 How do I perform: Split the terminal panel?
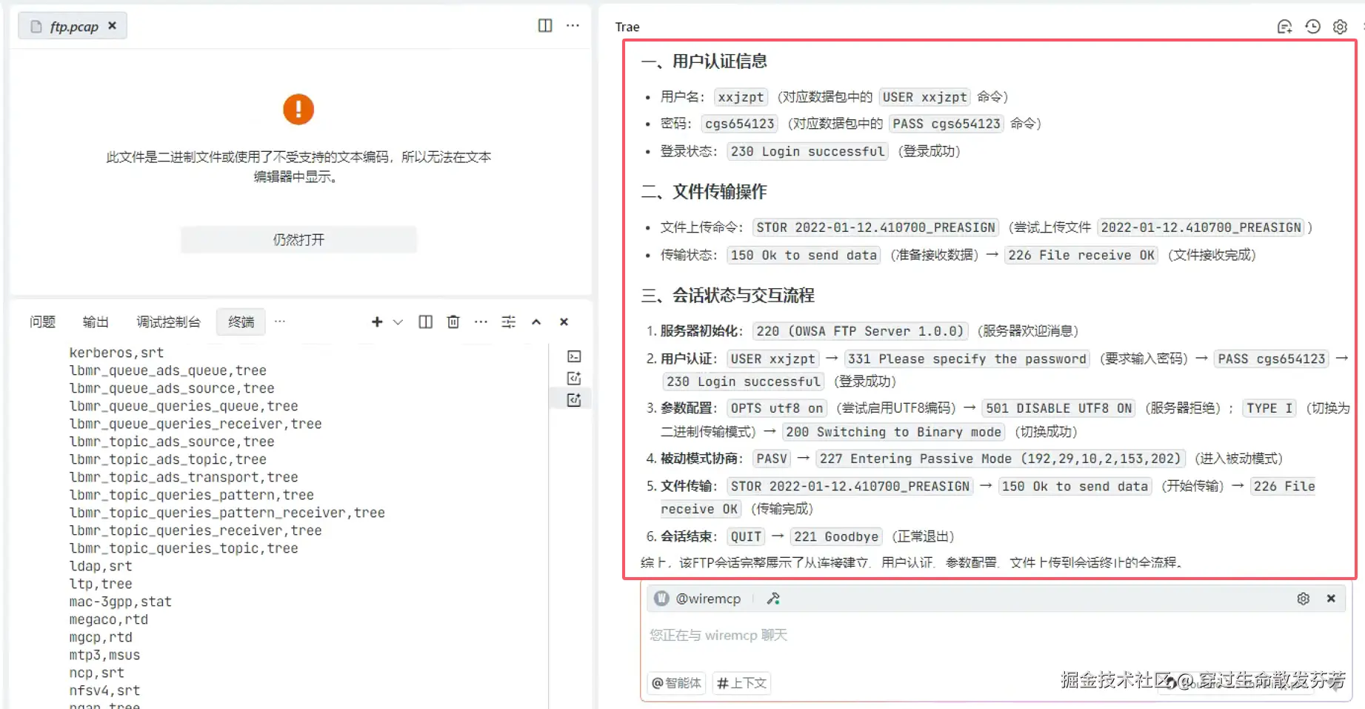click(425, 322)
